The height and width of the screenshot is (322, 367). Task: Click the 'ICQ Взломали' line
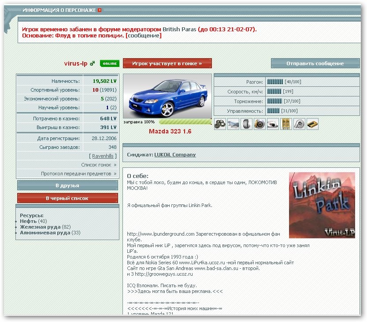pyautogui.click(x=162, y=285)
